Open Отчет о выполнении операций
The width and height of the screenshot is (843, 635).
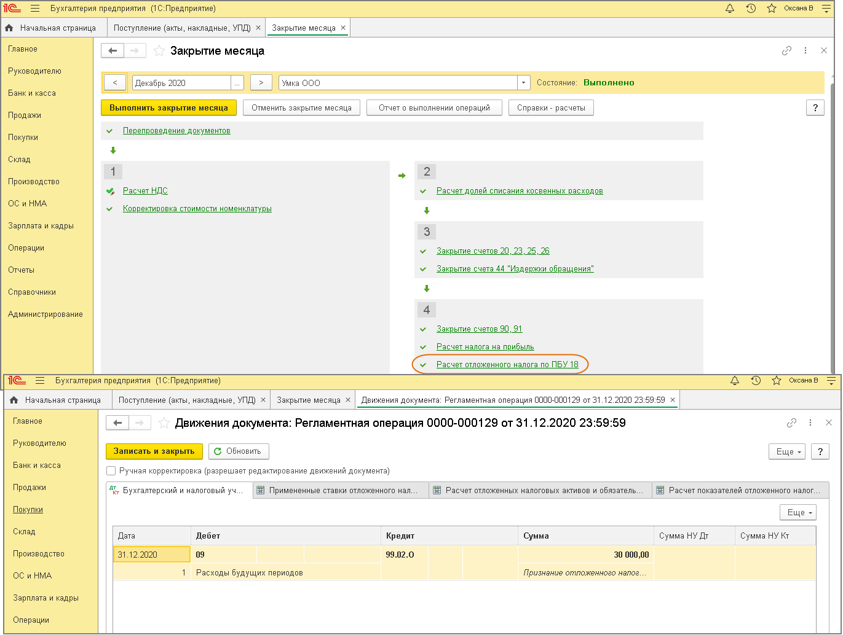[x=435, y=108]
